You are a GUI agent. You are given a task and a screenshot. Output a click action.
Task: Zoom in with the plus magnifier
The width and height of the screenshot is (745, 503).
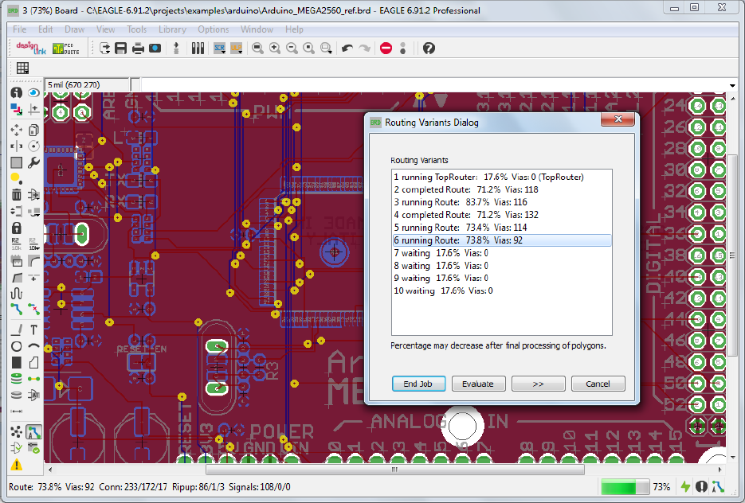[275, 48]
